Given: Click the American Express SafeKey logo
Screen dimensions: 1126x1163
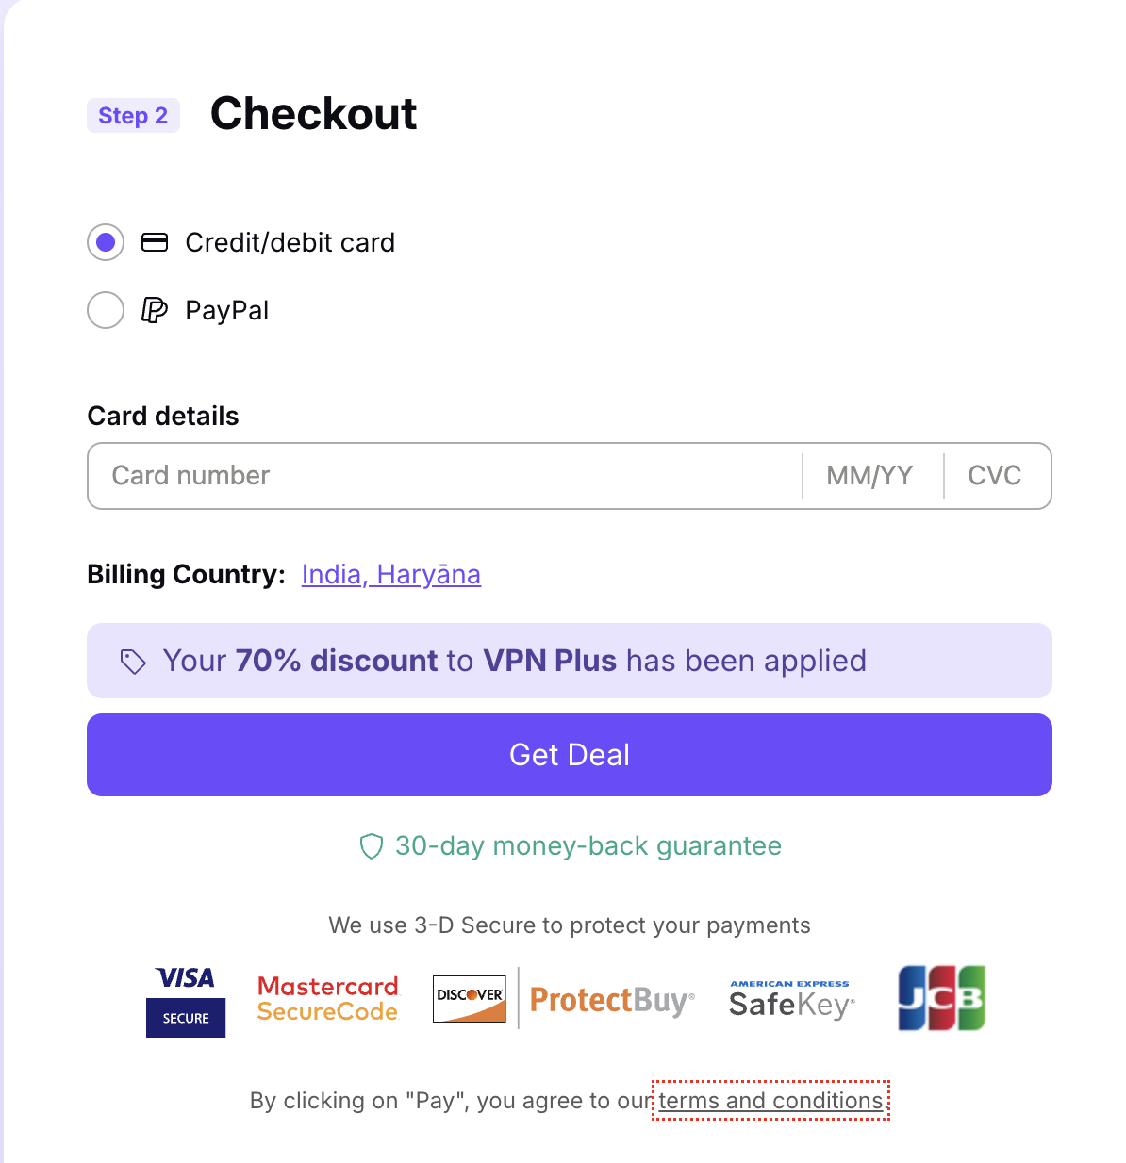Looking at the screenshot, I should point(791,1000).
